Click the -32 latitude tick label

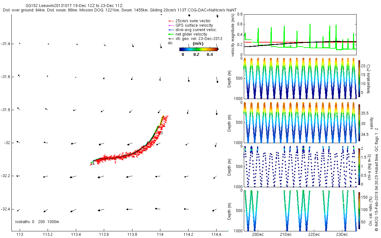(6, 143)
